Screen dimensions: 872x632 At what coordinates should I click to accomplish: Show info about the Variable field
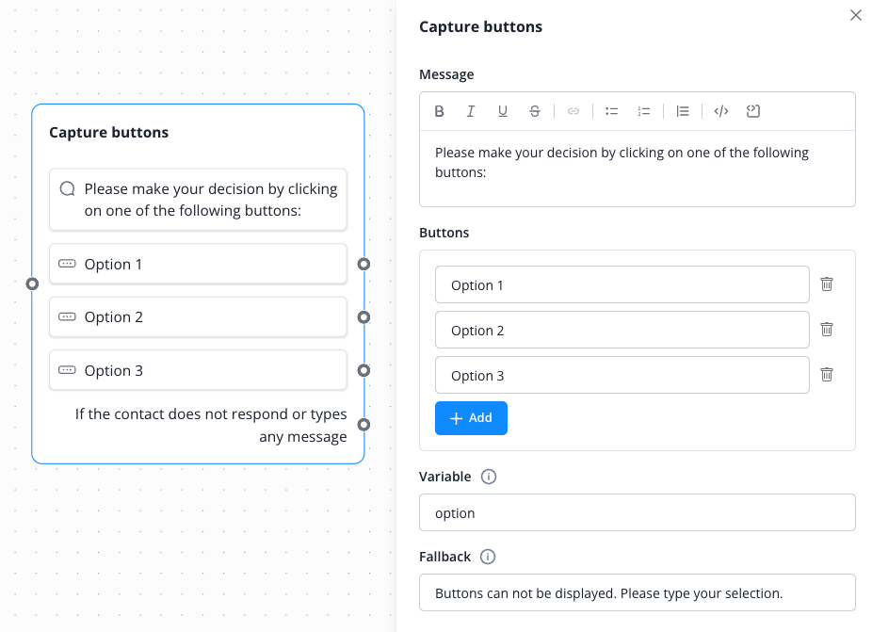pyautogui.click(x=489, y=477)
